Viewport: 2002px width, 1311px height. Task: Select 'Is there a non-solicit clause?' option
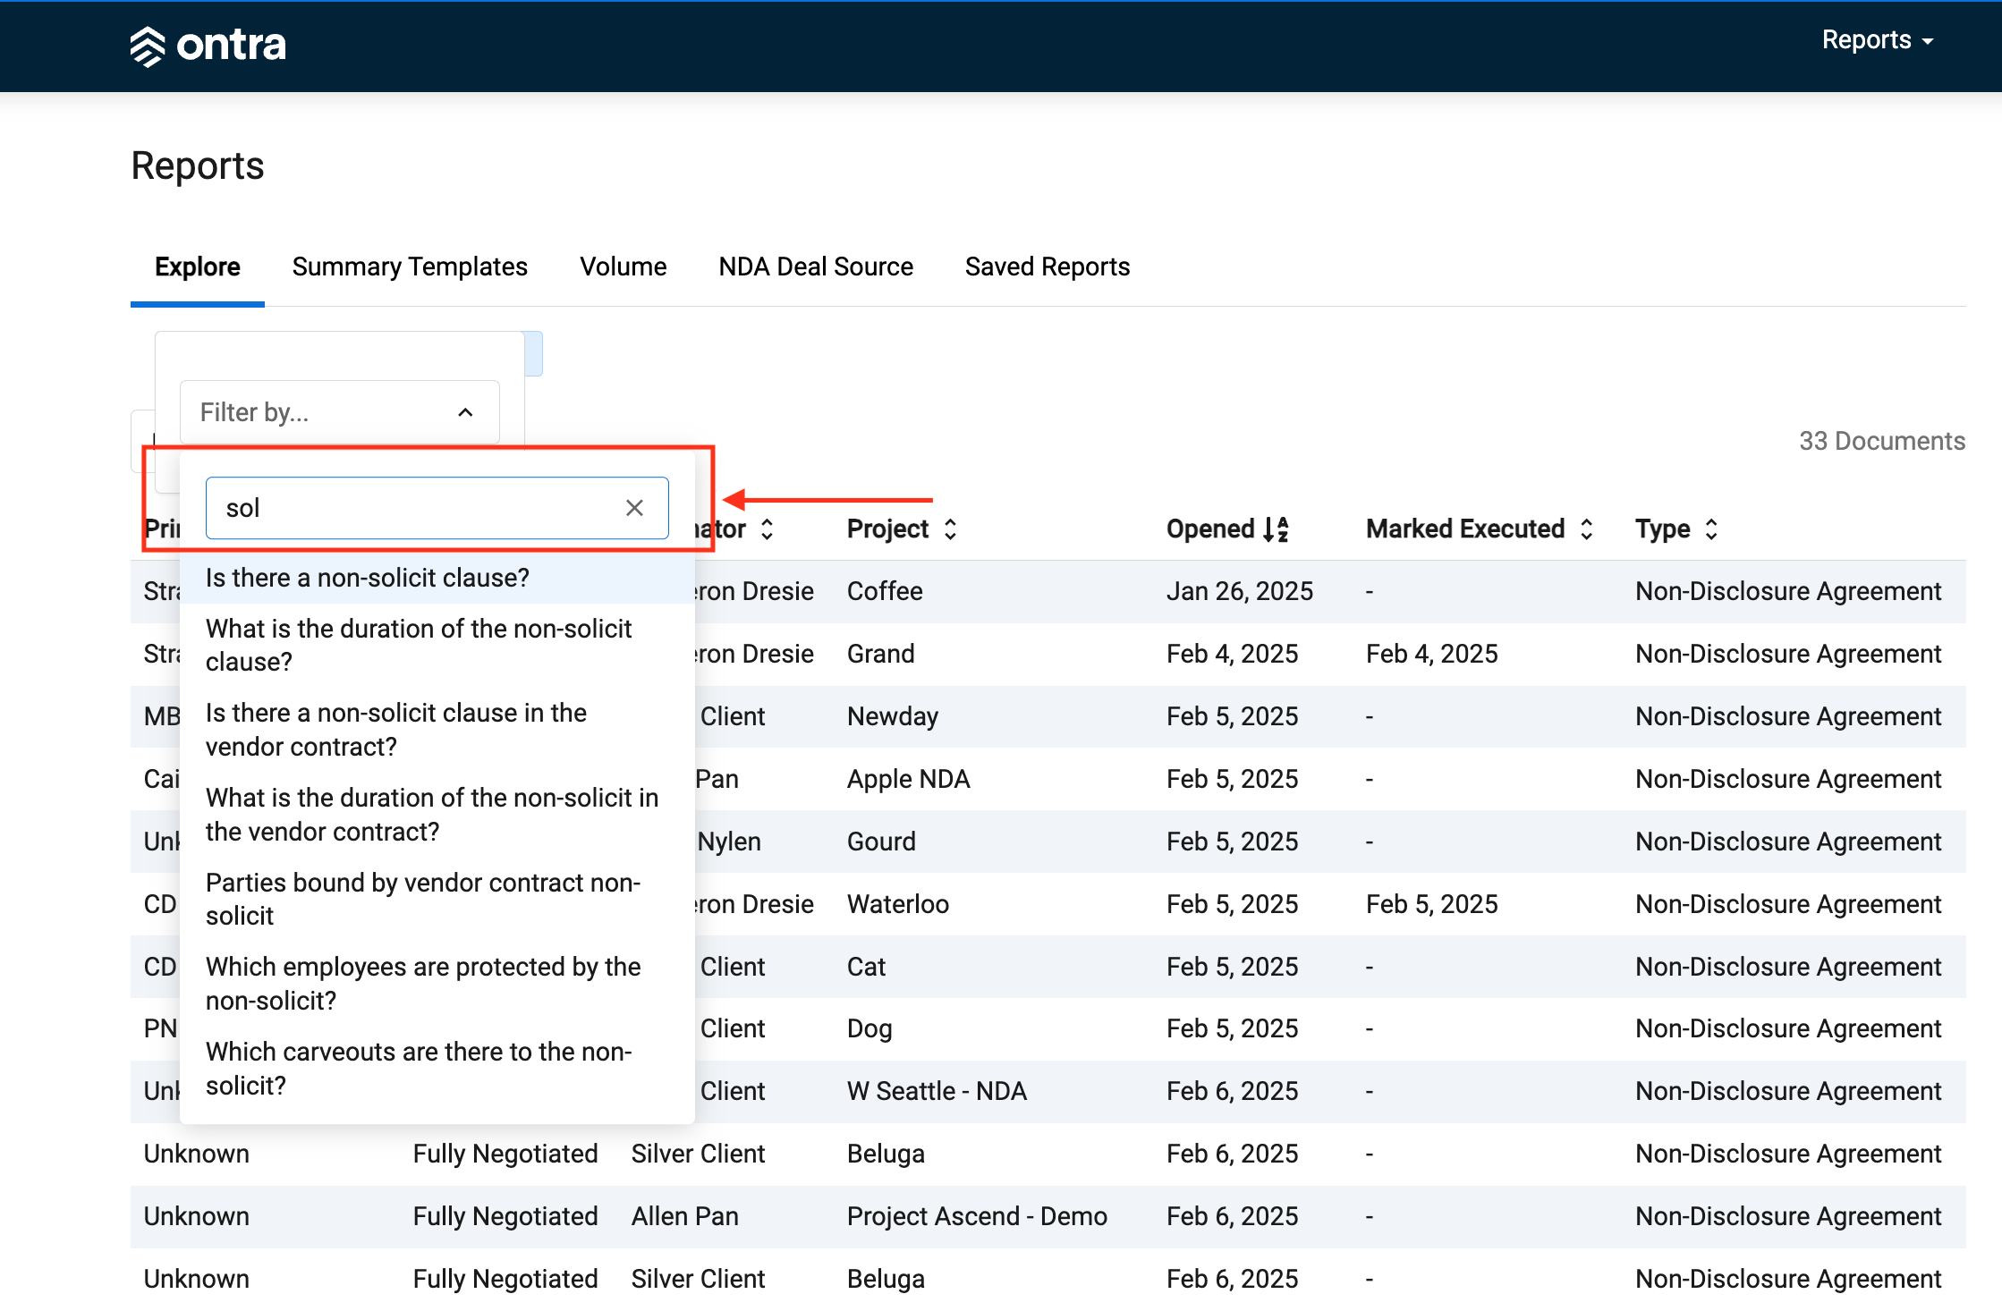click(437, 578)
